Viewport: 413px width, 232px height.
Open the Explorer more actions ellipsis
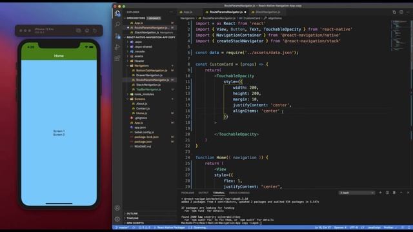[x=172, y=12]
